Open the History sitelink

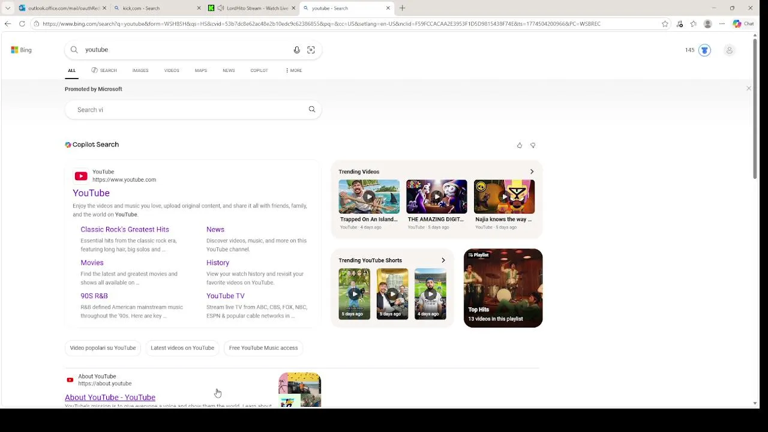coord(218,263)
